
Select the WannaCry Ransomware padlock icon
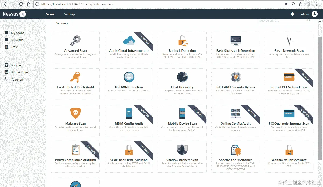[289, 150]
